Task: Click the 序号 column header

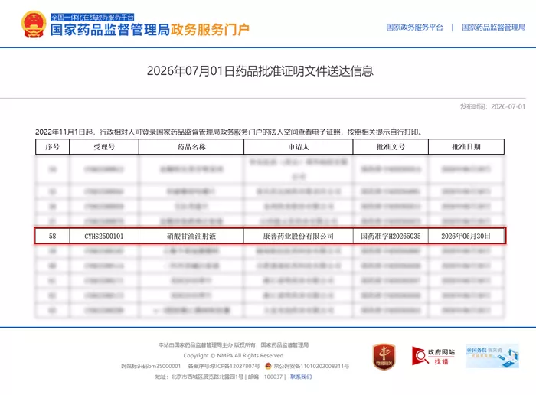Action: [x=52, y=147]
